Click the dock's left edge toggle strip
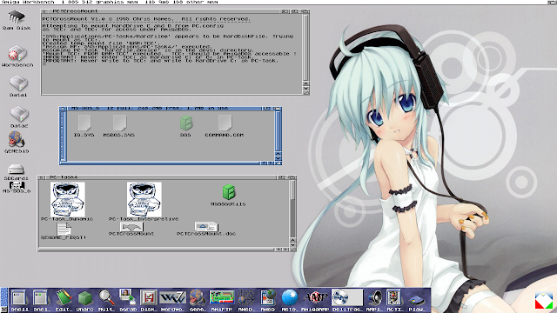 [x=3, y=300]
